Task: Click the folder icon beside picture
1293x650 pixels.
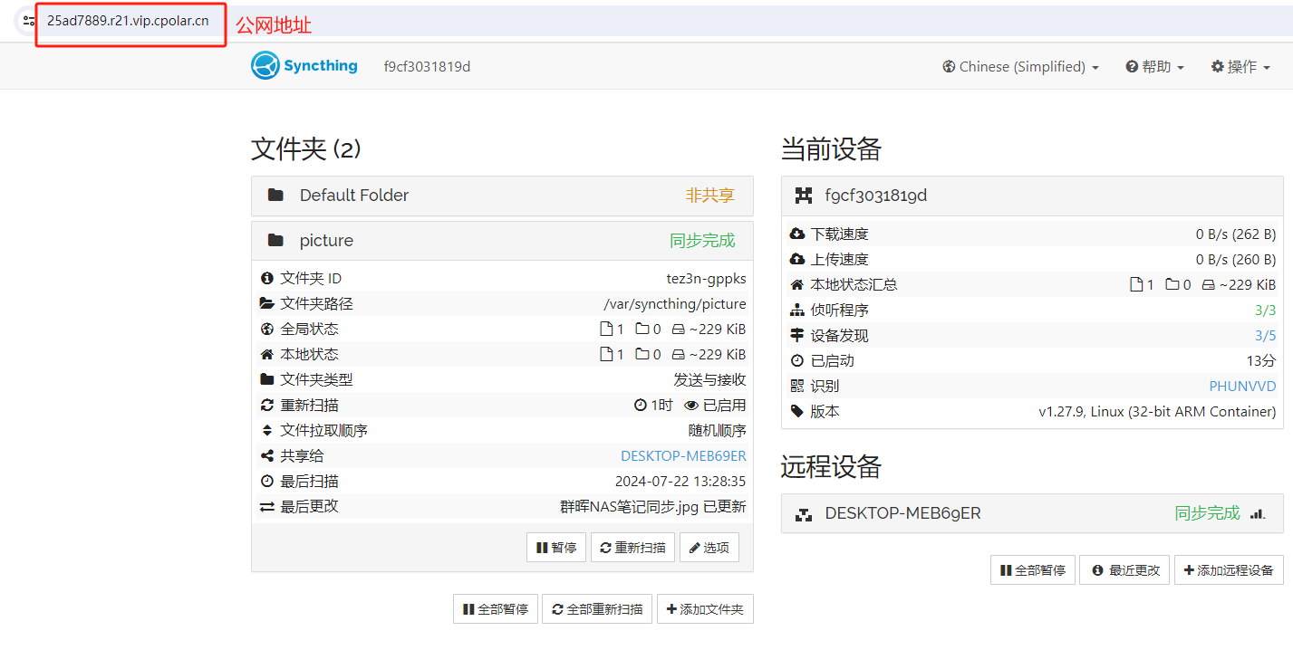Action: pyautogui.click(x=275, y=240)
